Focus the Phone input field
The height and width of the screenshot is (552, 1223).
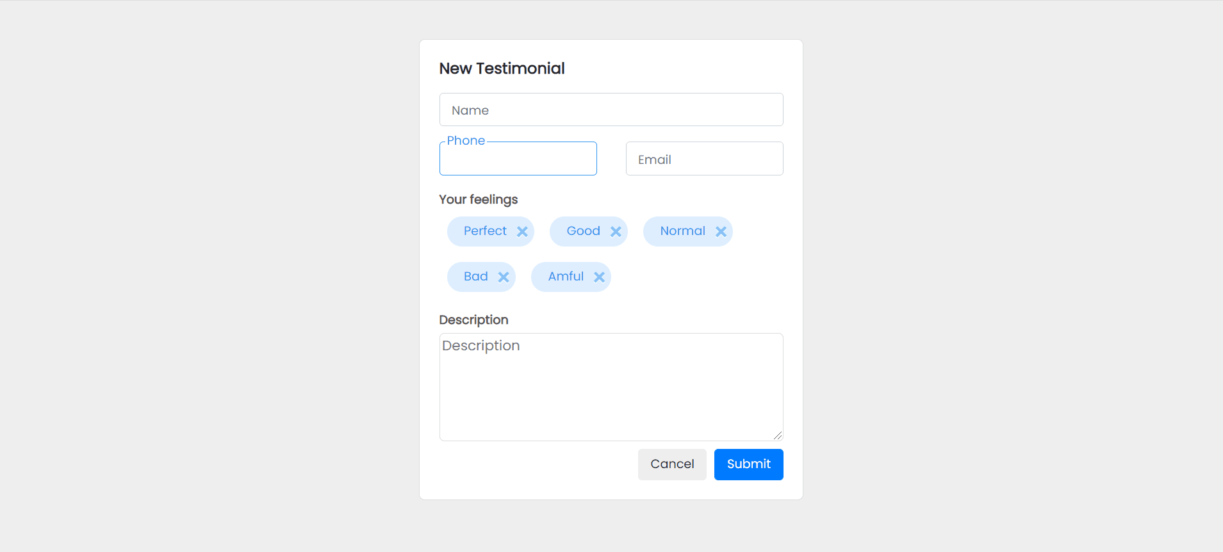click(x=518, y=159)
